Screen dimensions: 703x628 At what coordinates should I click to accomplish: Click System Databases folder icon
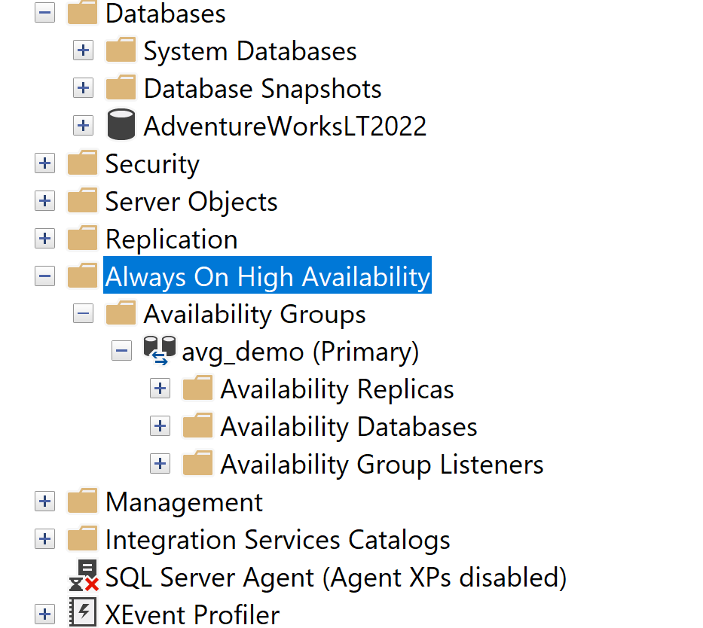[121, 50]
